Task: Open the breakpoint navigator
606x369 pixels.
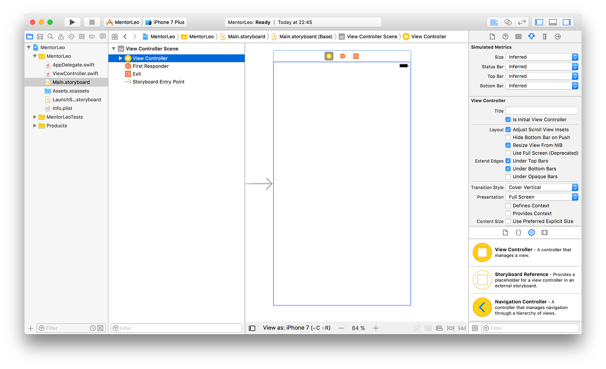Action: pos(92,37)
